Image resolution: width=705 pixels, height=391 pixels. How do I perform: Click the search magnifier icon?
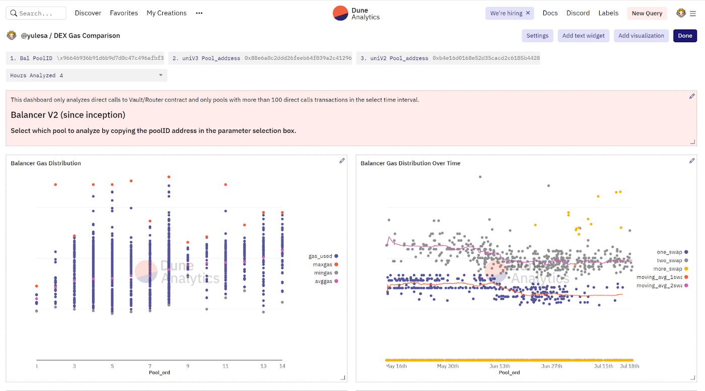coord(13,13)
